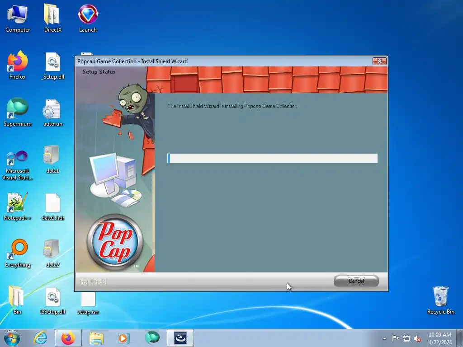The height and width of the screenshot is (347, 463).
Task: Open Windows Explorer from the taskbar
Action: click(x=96, y=338)
